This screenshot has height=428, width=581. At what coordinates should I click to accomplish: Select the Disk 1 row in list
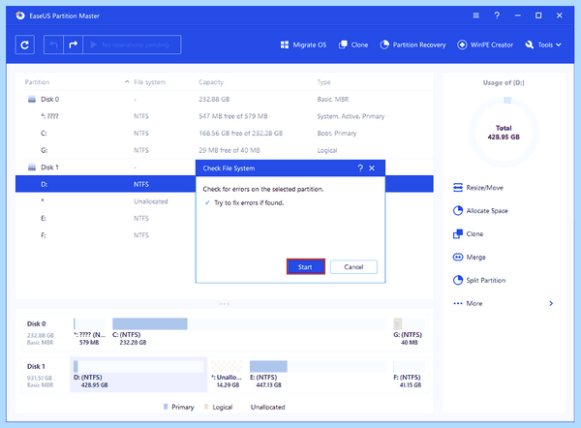pyautogui.click(x=106, y=168)
